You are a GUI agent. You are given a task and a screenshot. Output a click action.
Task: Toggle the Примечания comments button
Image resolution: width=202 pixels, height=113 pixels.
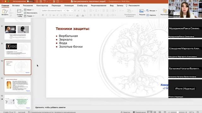(x=140, y=112)
